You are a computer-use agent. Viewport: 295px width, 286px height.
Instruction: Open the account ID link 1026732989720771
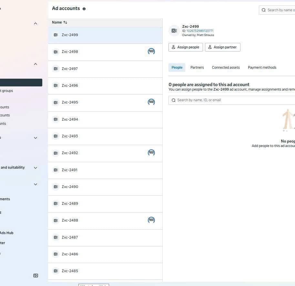[200, 31]
